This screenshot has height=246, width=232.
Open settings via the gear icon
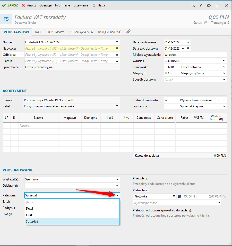209,5
